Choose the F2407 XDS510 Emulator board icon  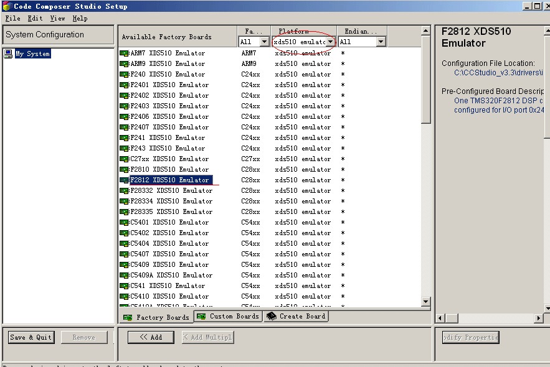tap(124, 127)
